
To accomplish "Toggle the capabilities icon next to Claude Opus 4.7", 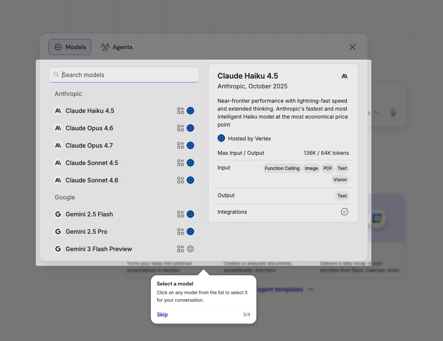I will click(180, 145).
